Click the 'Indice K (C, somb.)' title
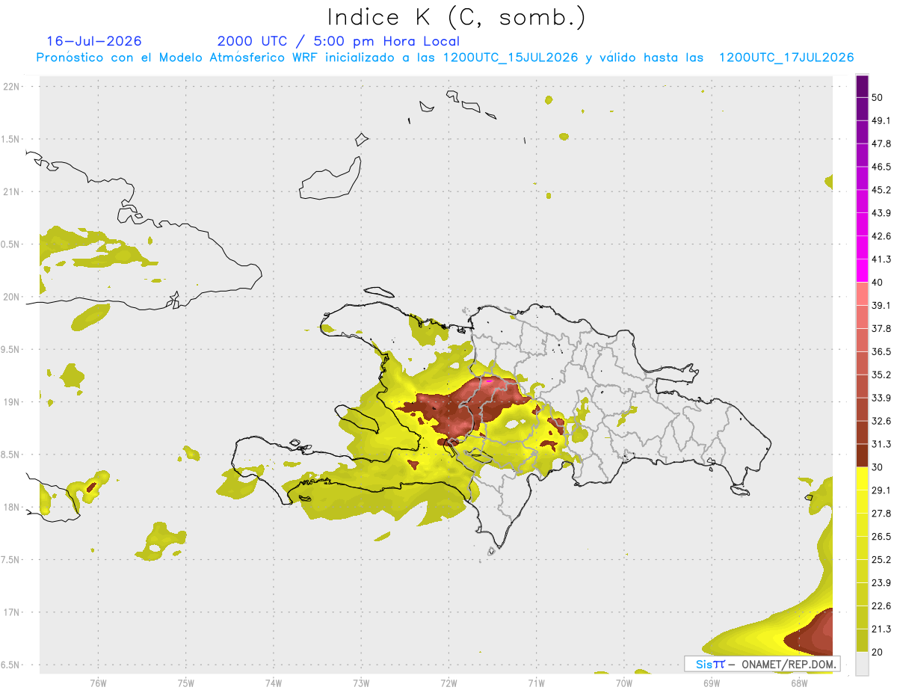This screenshot has height=693, width=897. pos(457,17)
